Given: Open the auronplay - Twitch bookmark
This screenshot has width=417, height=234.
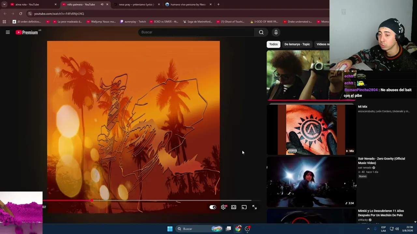Looking at the screenshot, I should [133, 22].
